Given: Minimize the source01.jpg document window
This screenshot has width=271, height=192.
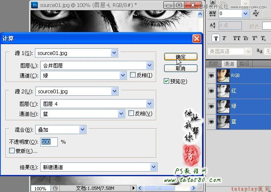Looking at the screenshot, I should tap(169, 5).
